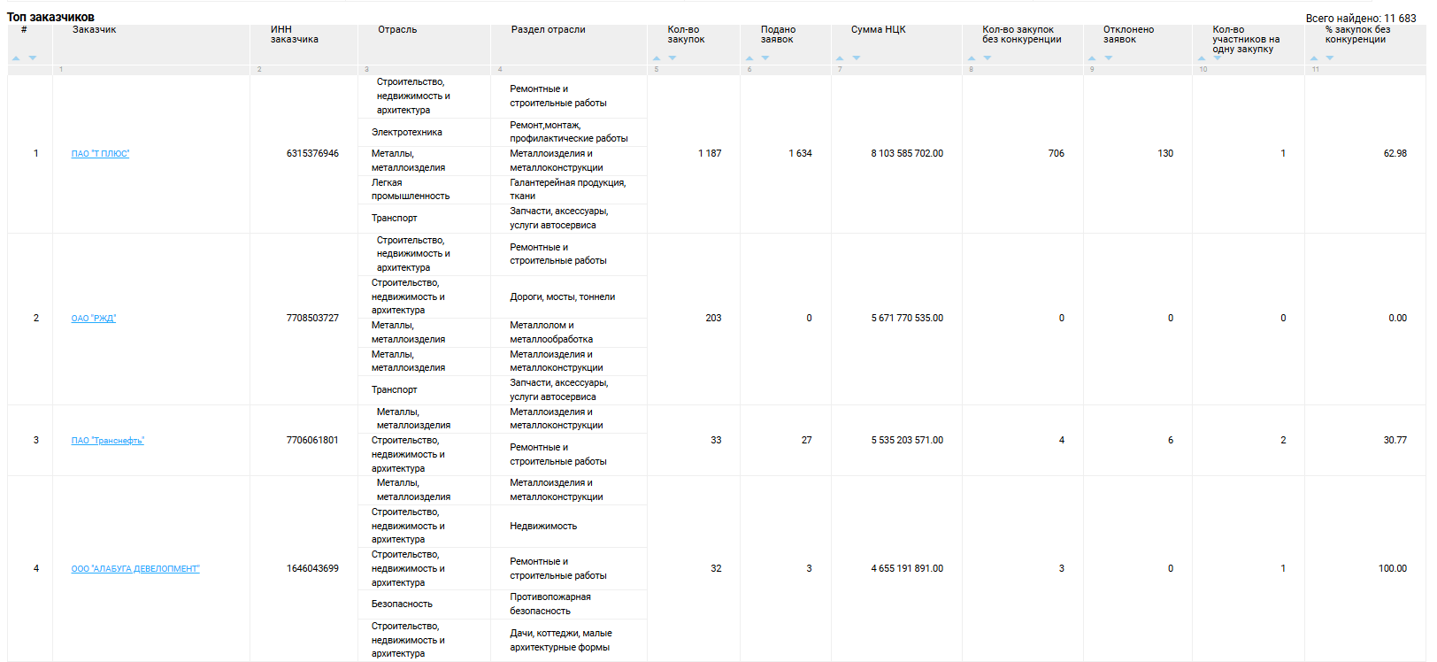Click the percentage value 100.00
The height and width of the screenshot is (662, 1437).
coord(1393,569)
